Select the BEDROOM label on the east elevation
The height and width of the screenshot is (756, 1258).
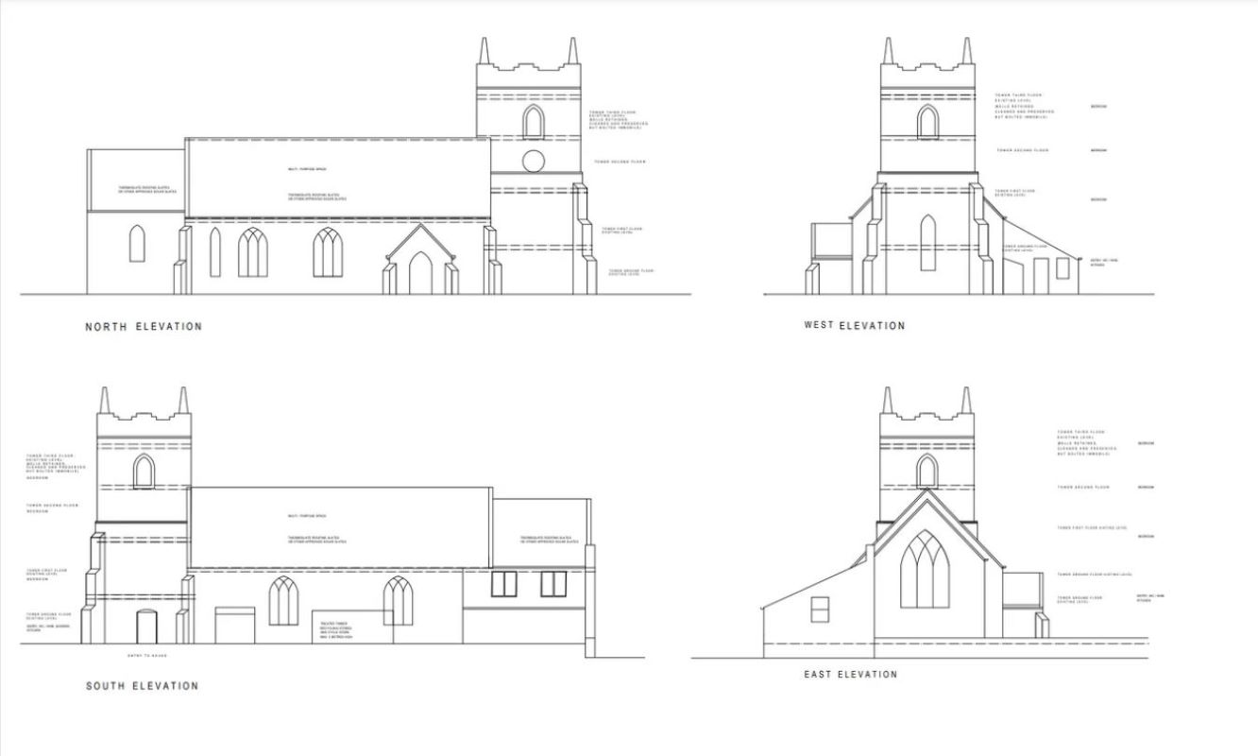[1145, 441]
